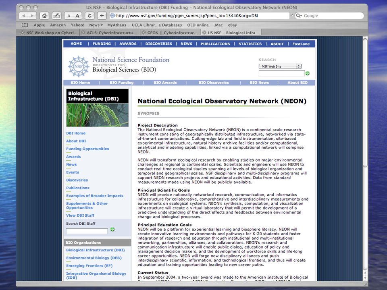Image resolution: width=387 pixels, height=290 pixels.
Task: Open the STATISTICS menu item
Action: coord(250,43)
